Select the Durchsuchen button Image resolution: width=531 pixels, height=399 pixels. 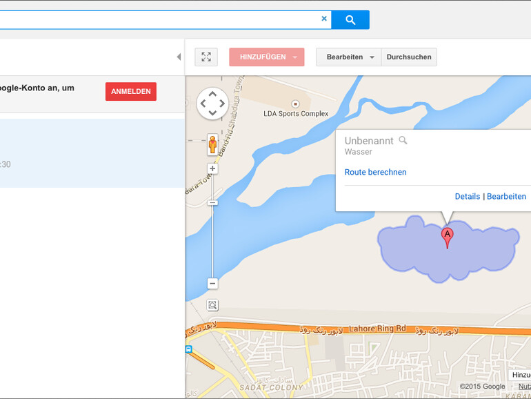coord(409,57)
